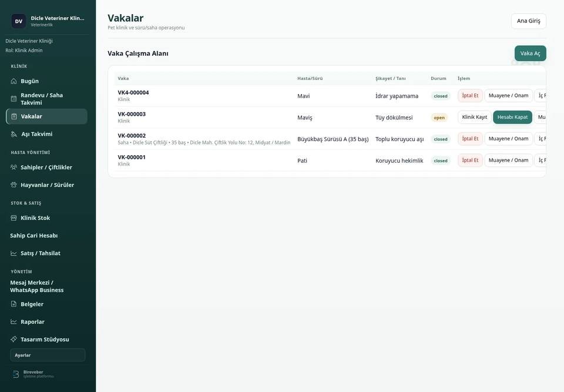This screenshot has height=392, width=564.
Task: Open the Ayarlar settings entry
Action: coord(48,355)
